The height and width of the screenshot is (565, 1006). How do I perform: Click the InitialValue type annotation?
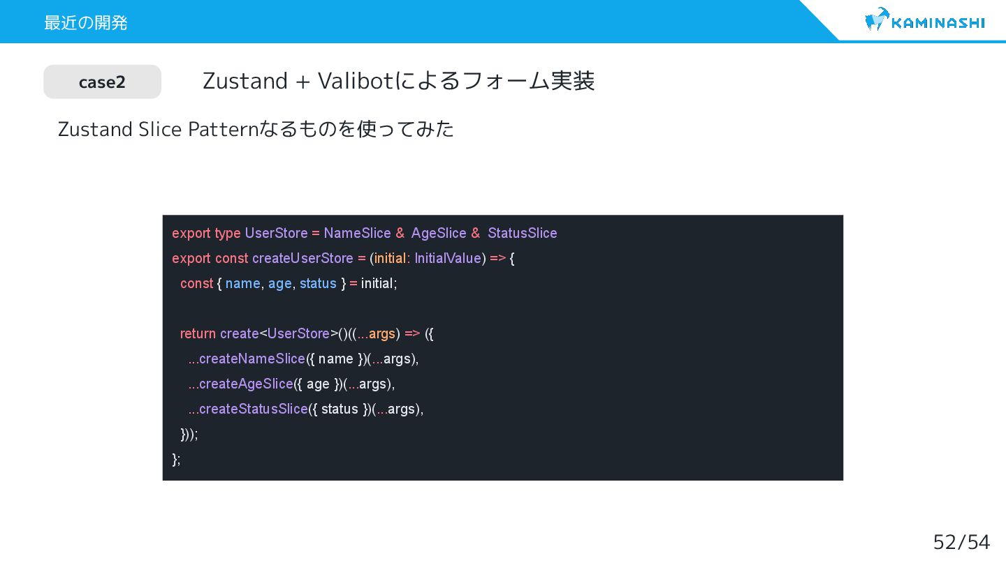pyautogui.click(x=448, y=258)
